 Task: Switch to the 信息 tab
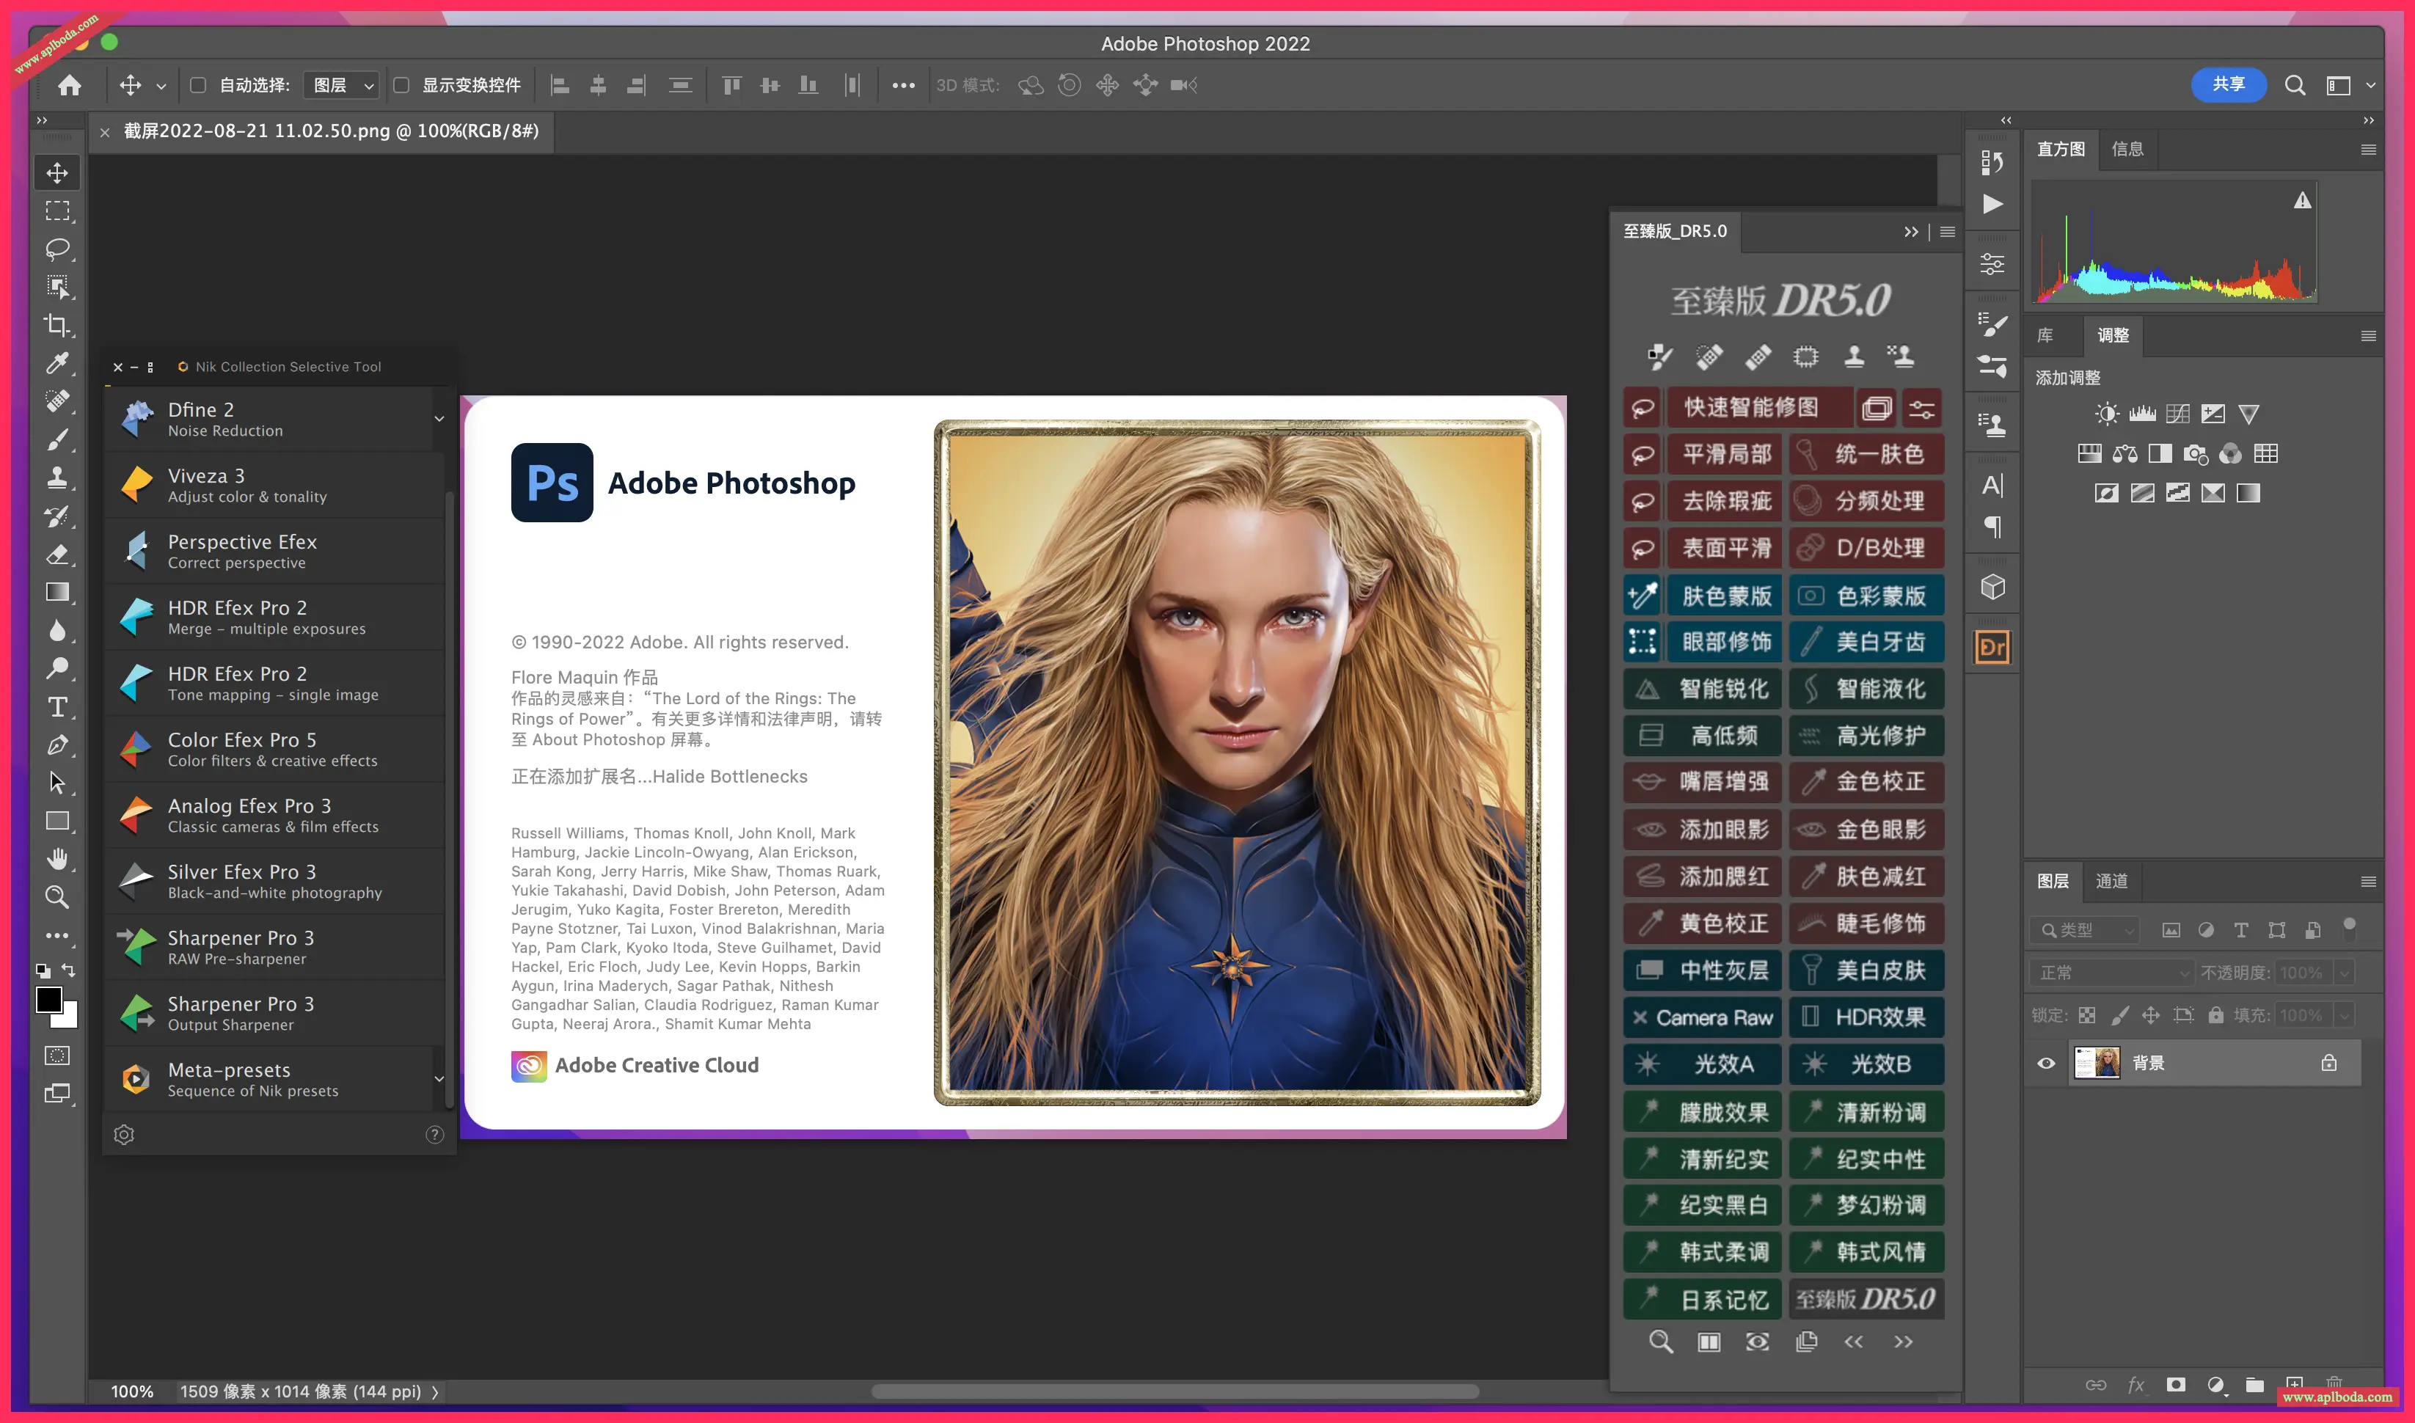[2127, 149]
